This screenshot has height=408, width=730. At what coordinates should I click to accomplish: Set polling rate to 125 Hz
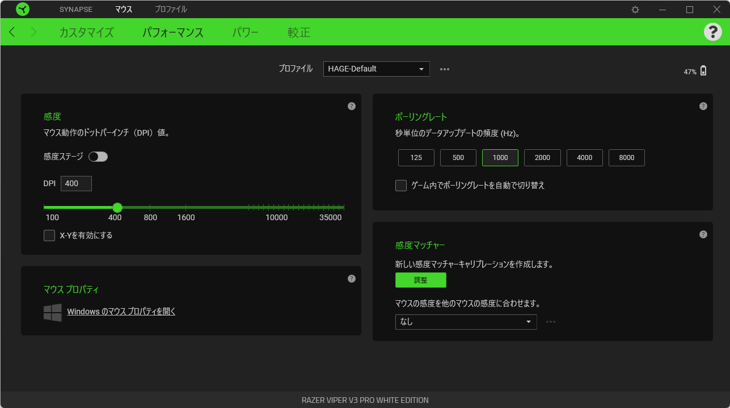point(416,158)
